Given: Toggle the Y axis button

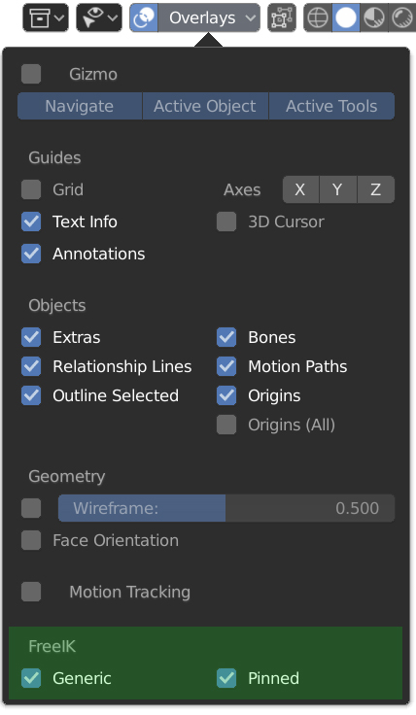Looking at the screenshot, I should pos(337,189).
